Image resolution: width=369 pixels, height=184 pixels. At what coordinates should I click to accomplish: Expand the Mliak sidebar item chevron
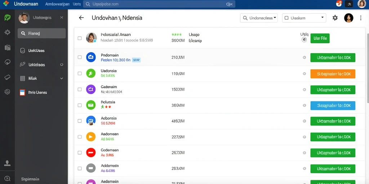tap(62, 78)
